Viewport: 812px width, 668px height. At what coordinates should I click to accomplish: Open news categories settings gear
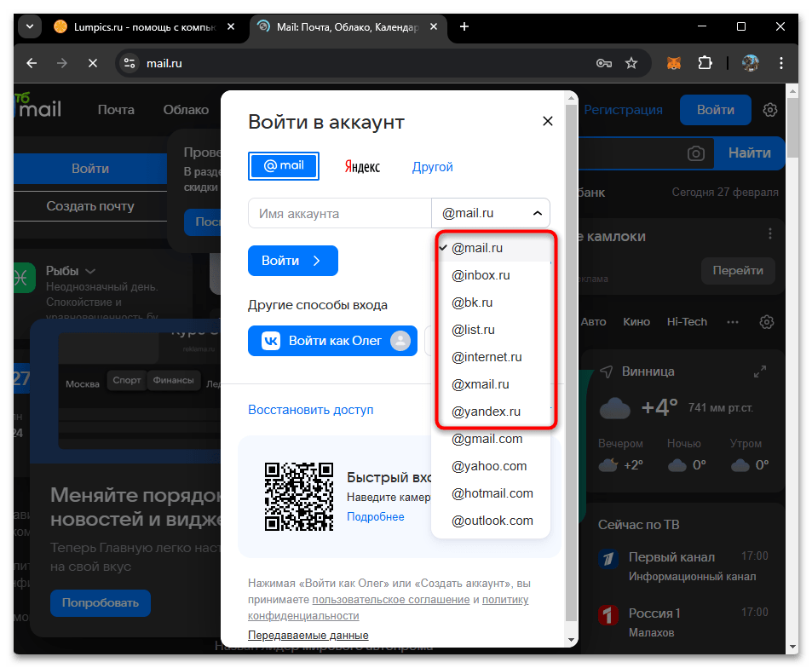tap(767, 322)
